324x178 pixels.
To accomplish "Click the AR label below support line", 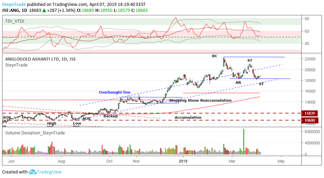I will [238, 83].
